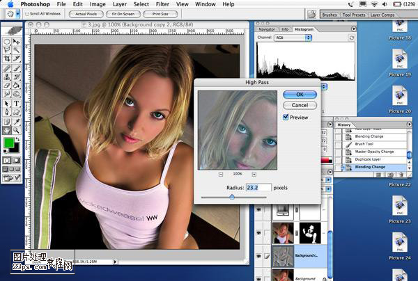The height and width of the screenshot is (281, 418).
Task: Click the Radius pixels input field
Action: click(258, 188)
